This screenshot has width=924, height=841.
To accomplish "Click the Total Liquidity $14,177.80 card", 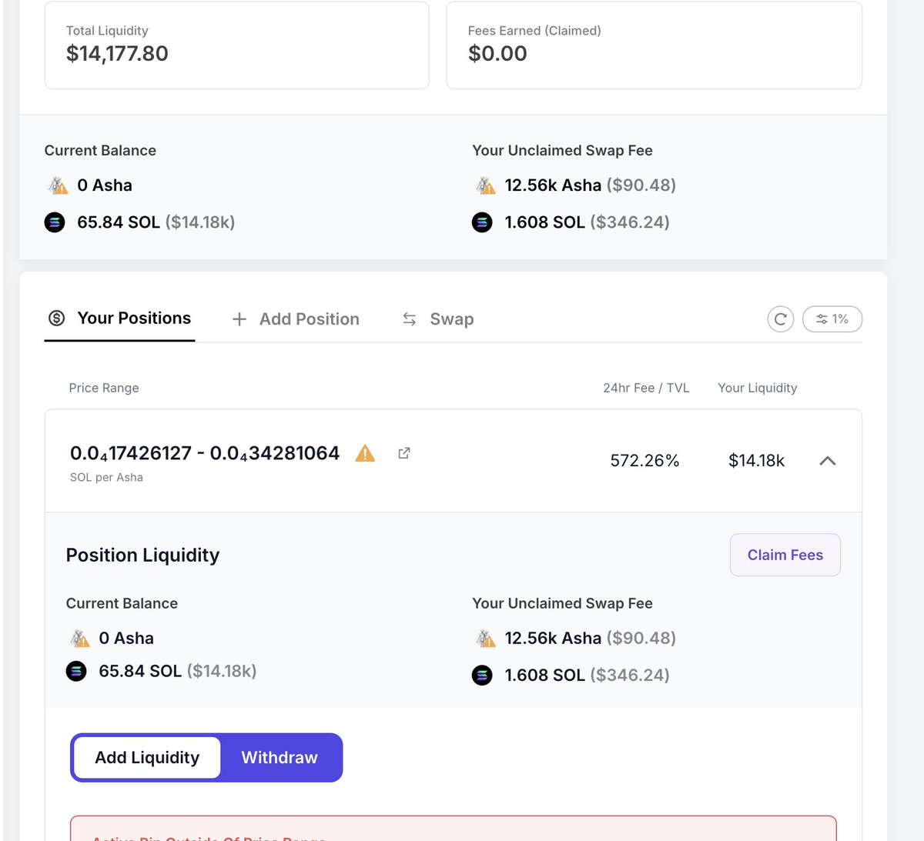I will click(x=237, y=45).
